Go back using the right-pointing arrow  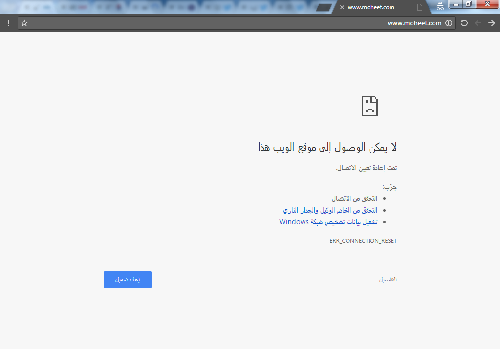[491, 23]
